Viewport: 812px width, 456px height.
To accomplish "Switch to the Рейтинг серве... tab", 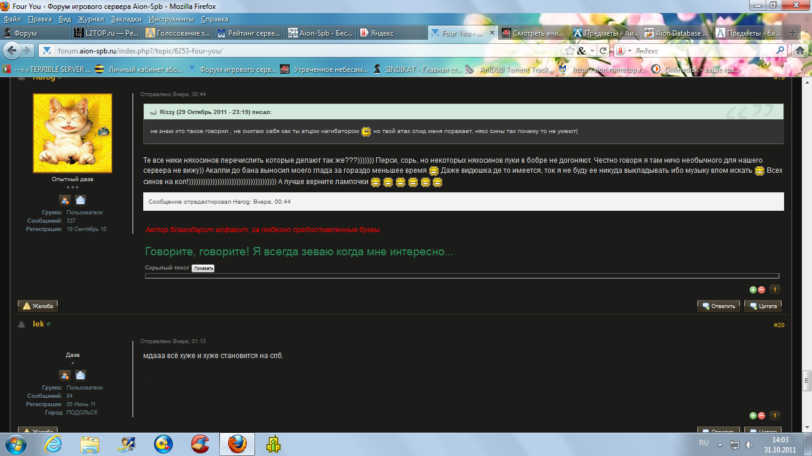I will point(249,33).
